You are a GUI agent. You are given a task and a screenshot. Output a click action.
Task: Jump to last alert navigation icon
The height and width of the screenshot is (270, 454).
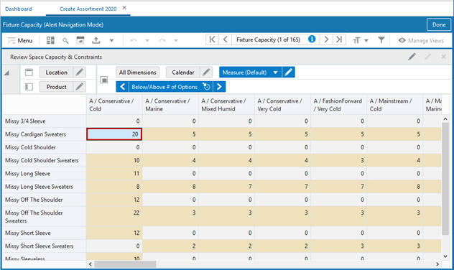click(339, 39)
